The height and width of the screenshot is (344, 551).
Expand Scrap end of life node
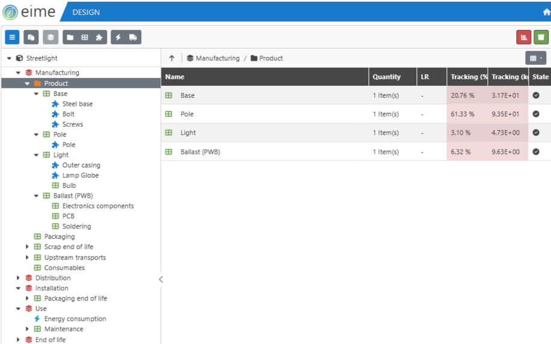[27, 247]
